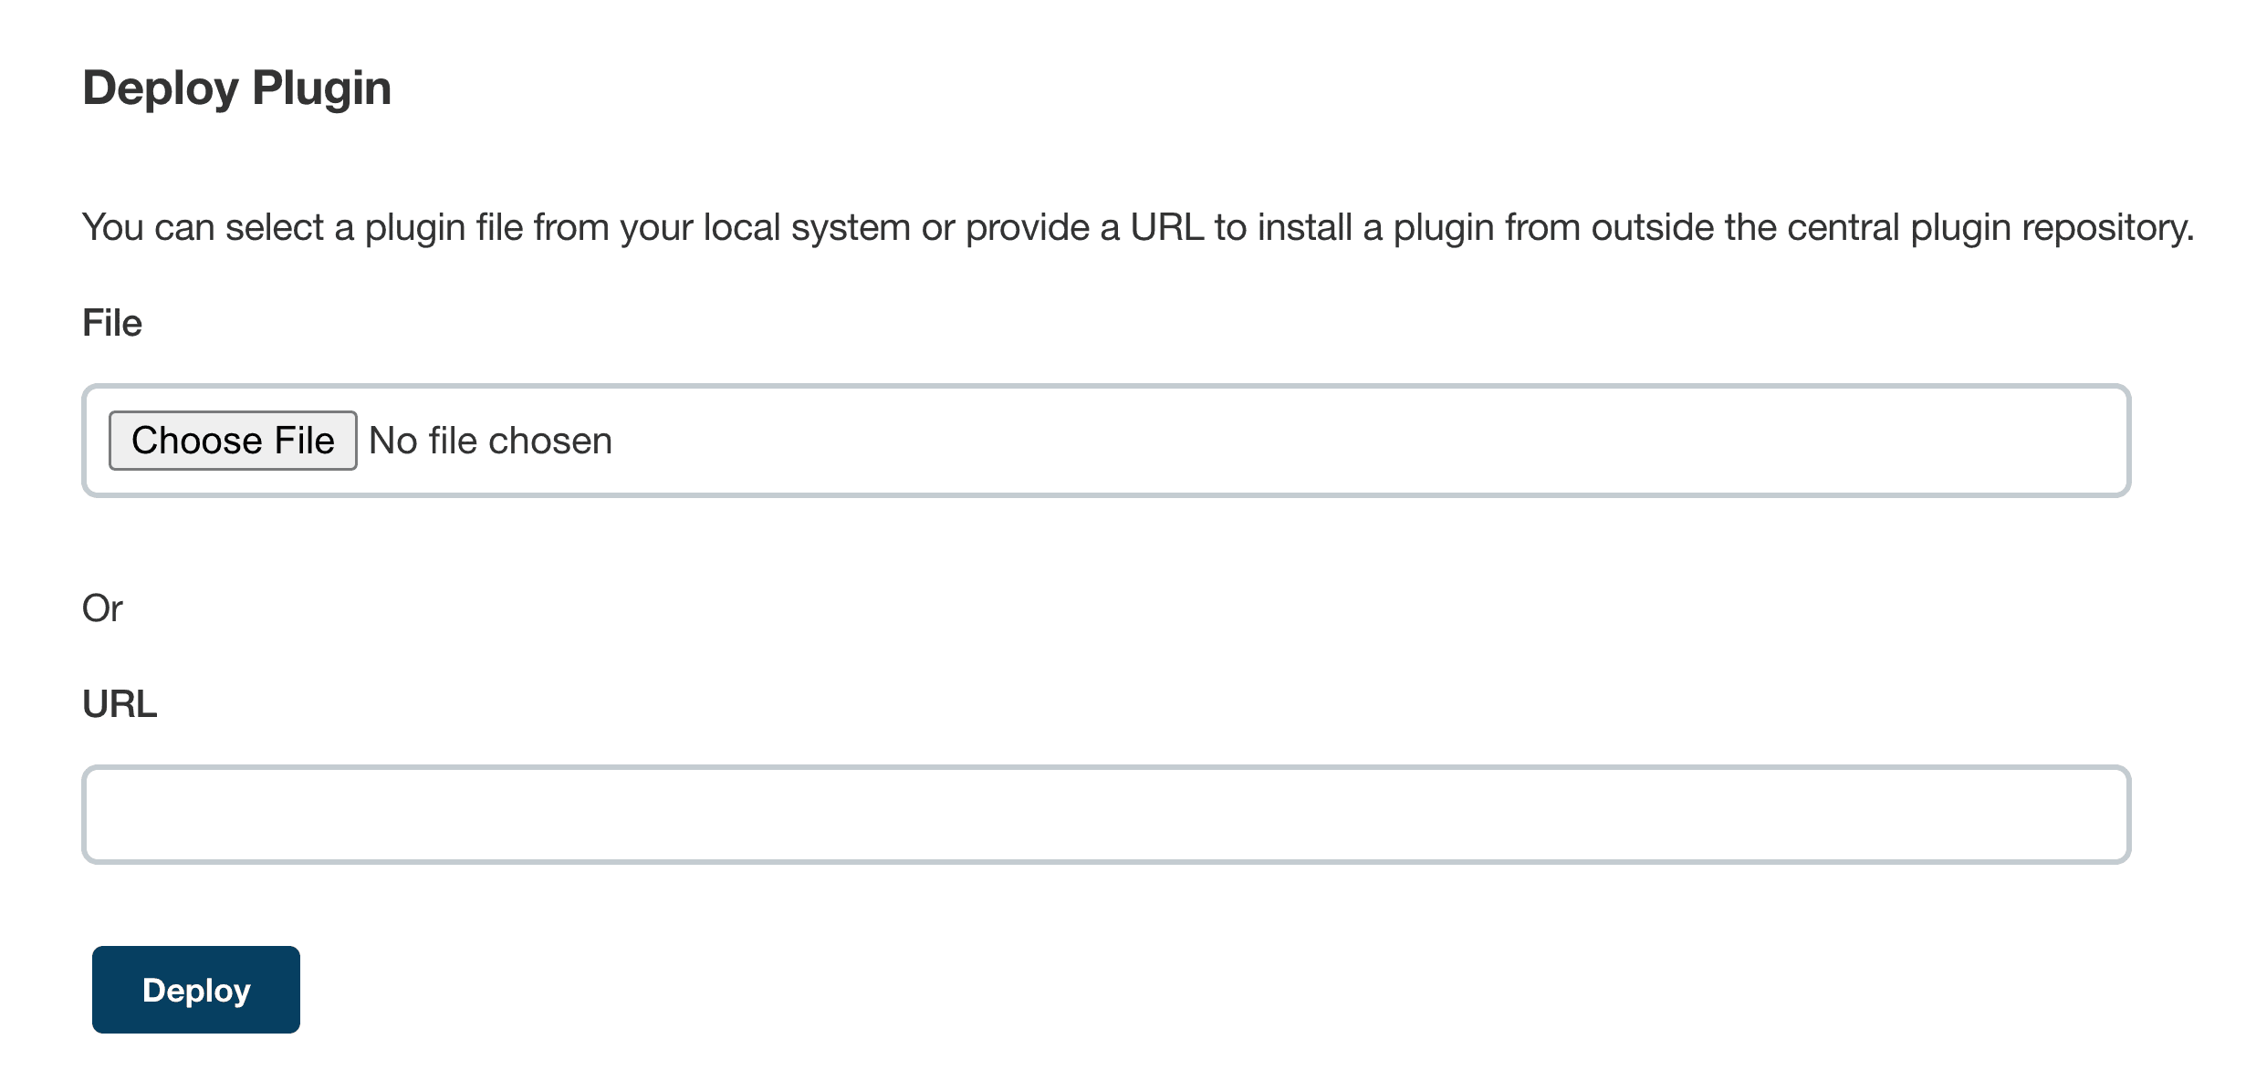Click the Or text between the fields
2256x1091 pixels.
101,608
